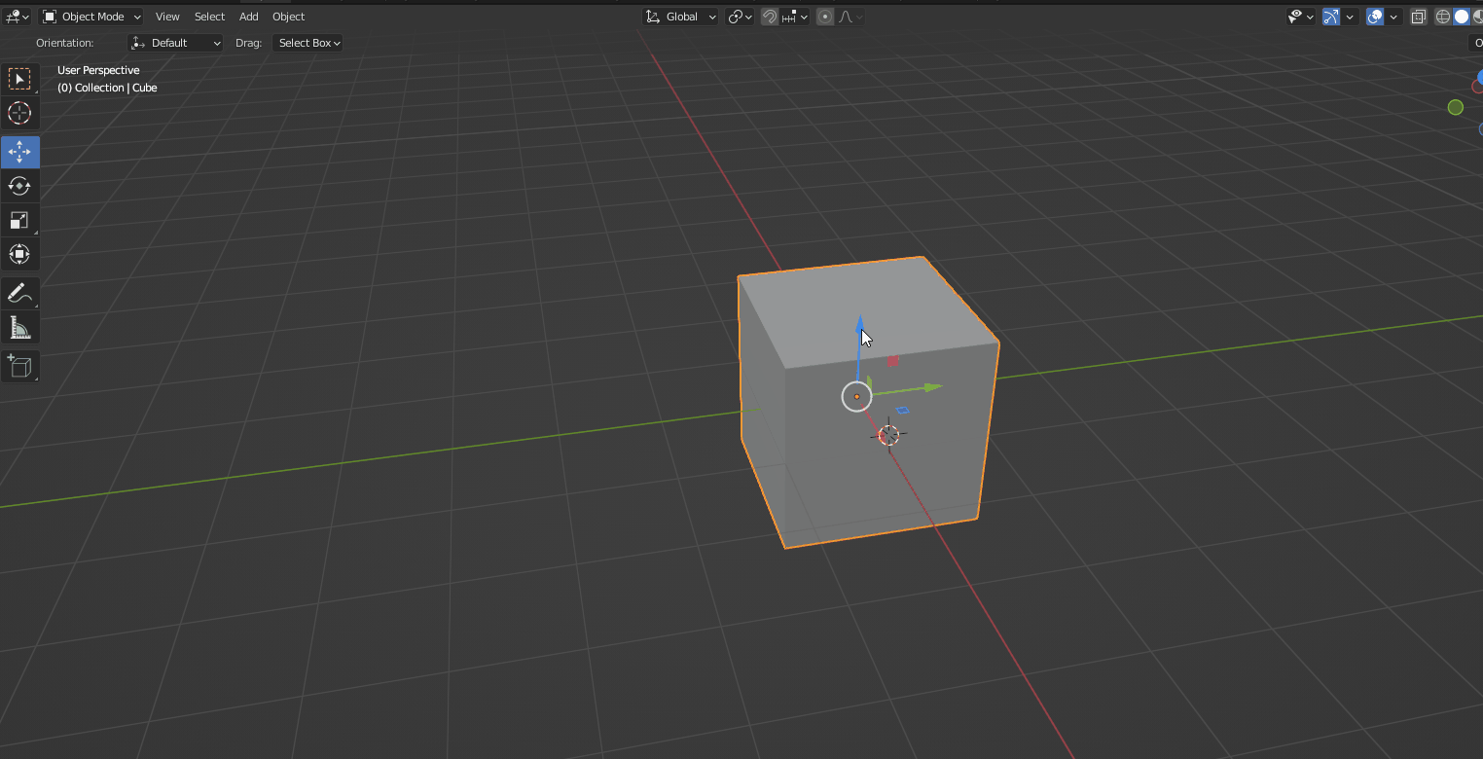
Task: Pick the Measure tool
Action: [x=19, y=328]
